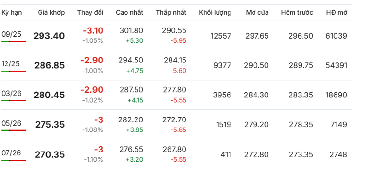Click the 12557 volume value
This screenshot has height=176, width=368.
221,36
